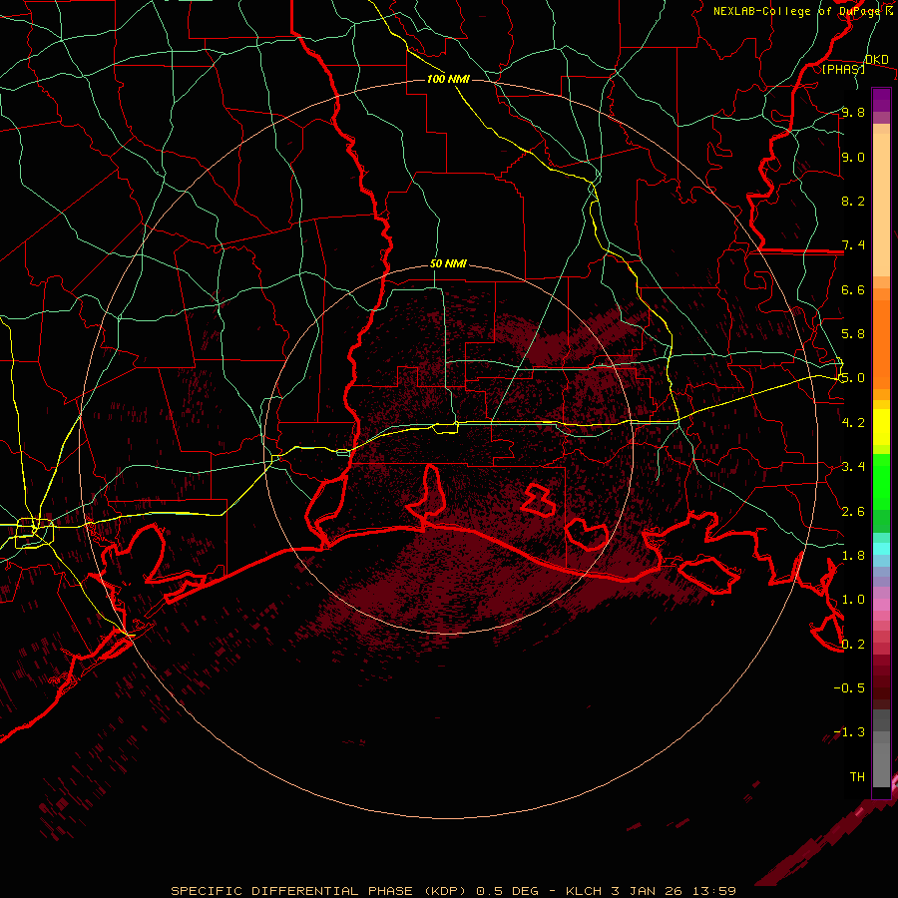This screenshot has height=898, width=898.
Task: Click the 5.0 value on the color scale
Action: 853,378
